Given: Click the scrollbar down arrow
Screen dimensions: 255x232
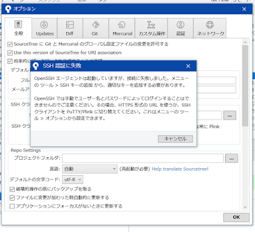Looking at the screenshot, I should [x=245, y=207].
